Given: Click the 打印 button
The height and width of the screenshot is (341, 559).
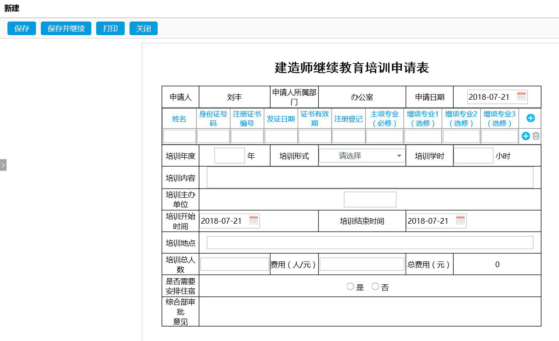Looking at the screenshot, I should click(x=110, y=29).
